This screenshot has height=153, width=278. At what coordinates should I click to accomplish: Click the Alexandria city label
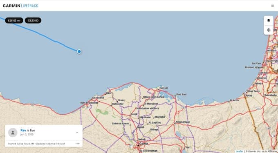pos(98,98)
